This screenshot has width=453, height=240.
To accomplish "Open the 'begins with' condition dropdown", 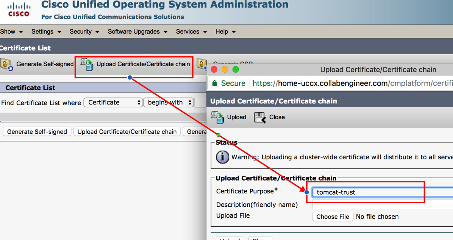I will tap(169, 103).
